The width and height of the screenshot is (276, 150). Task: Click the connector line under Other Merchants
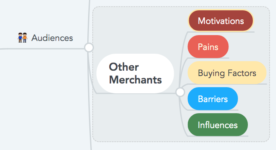point(136,93)
